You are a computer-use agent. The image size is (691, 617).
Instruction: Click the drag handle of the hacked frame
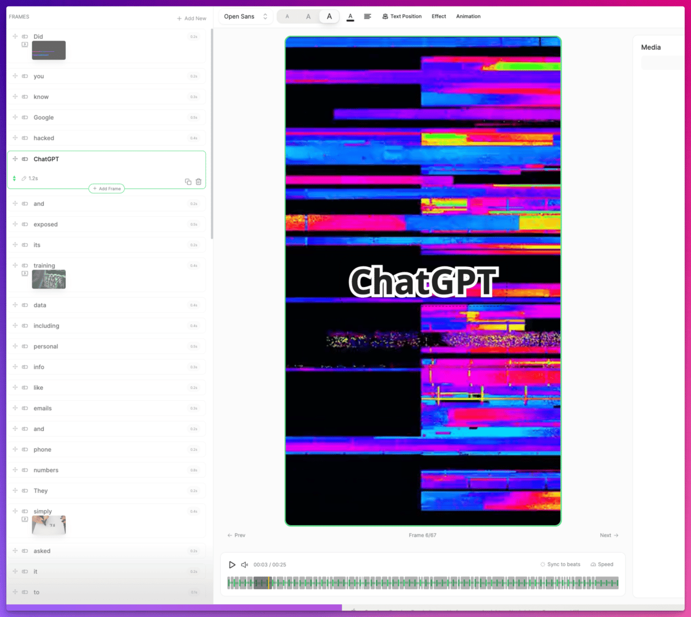pos(15,138)
